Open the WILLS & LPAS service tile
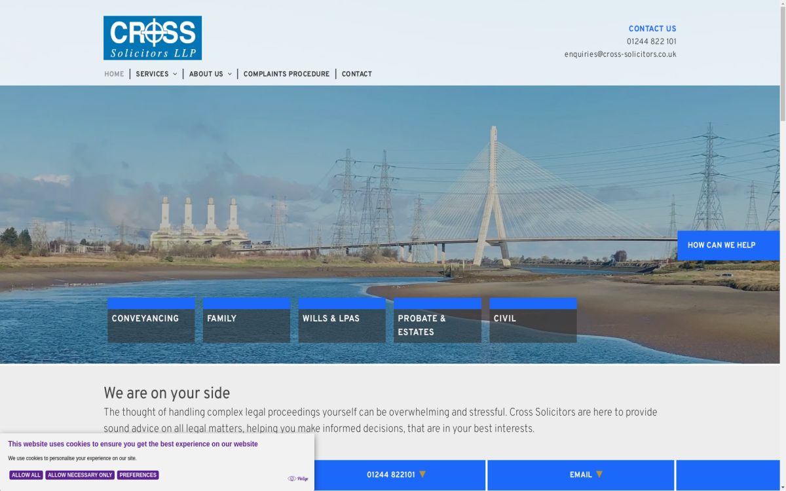The height and width of the screenshot is (491, 786). point(341,319)
